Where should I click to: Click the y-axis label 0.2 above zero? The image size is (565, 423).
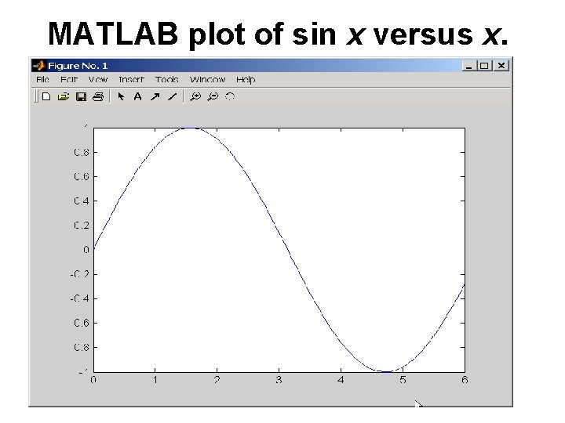click(81, 225)
